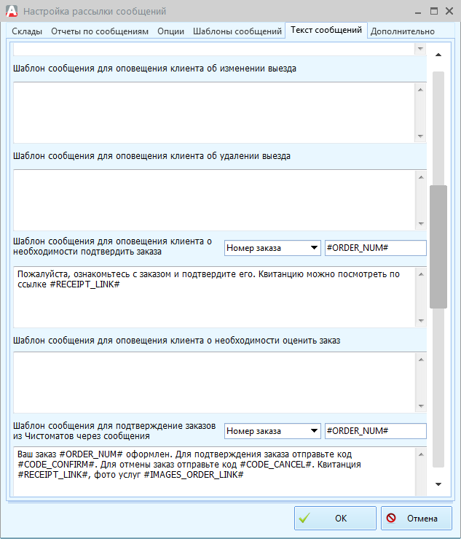Click down arrow of оценить заказ text area scrollbar
Screen dimensions: 461x539
[420, 406]
